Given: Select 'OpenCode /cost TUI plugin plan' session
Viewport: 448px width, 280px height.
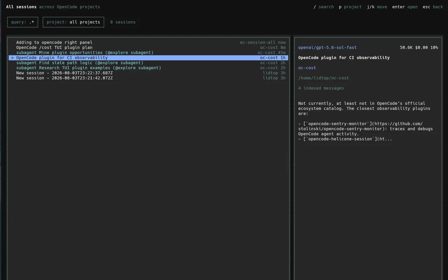Looking at the screenshot, I should pos(148,48).
